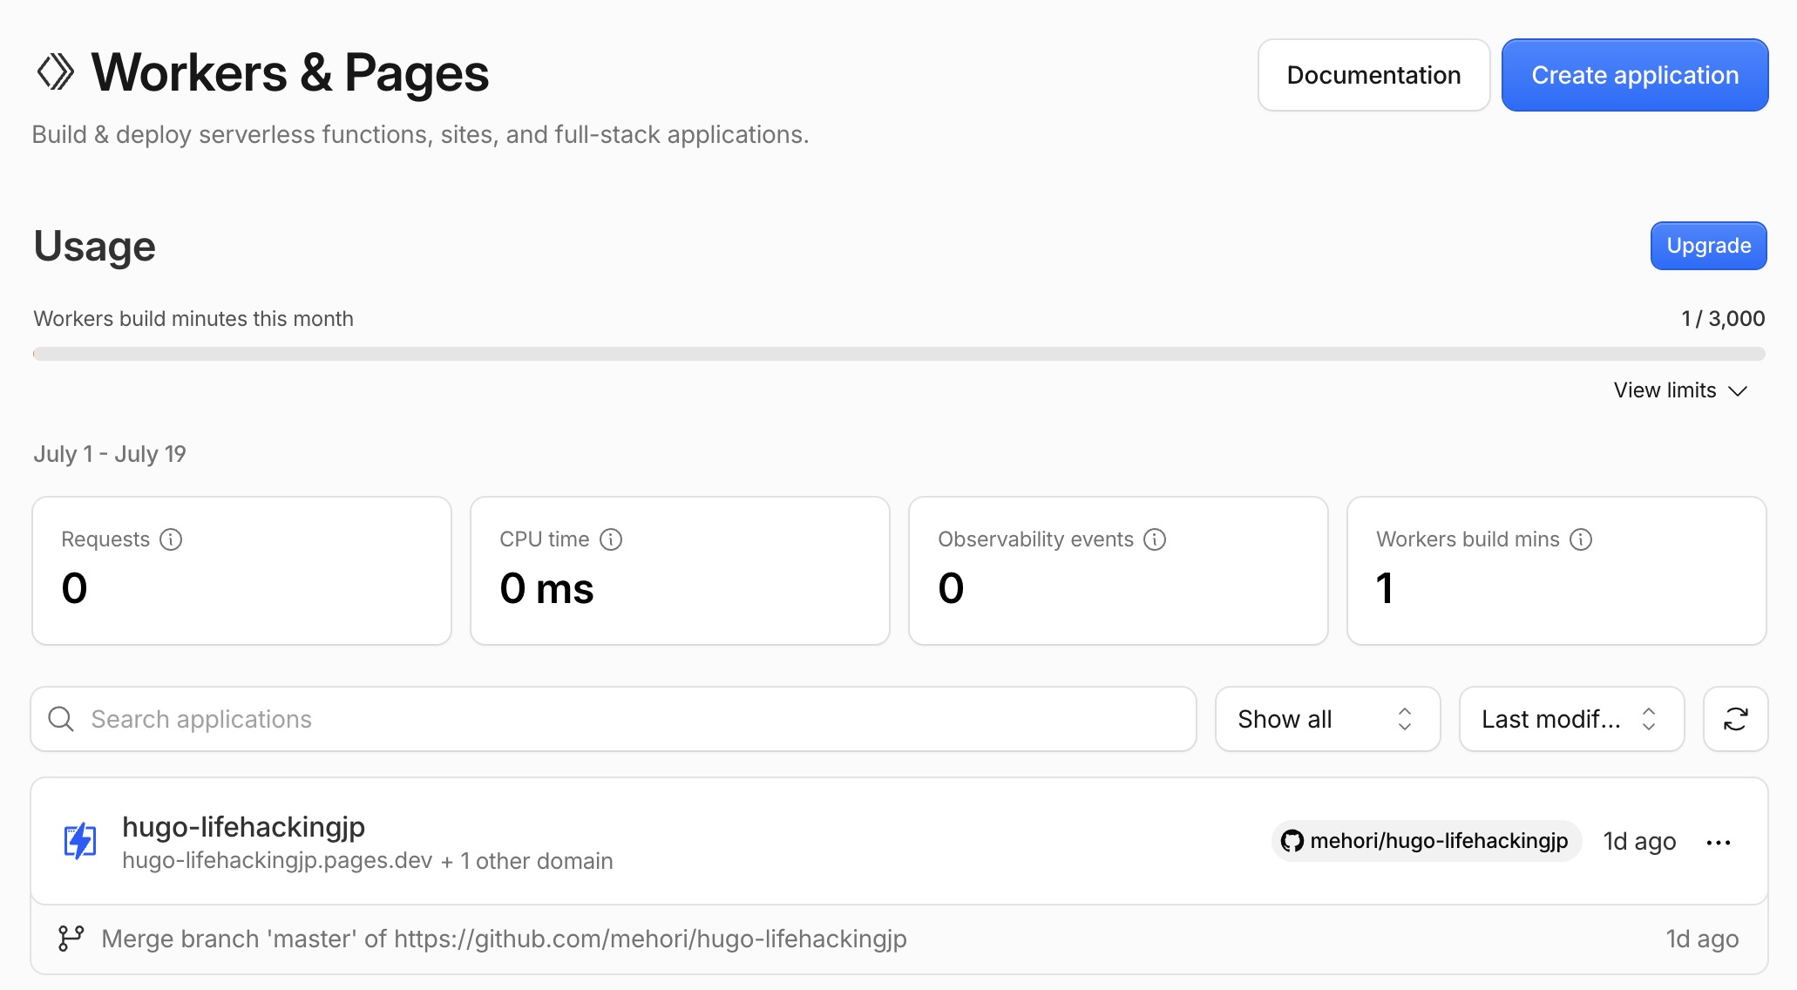Click Create application
1797x990 pixels.
(1635, 75)
